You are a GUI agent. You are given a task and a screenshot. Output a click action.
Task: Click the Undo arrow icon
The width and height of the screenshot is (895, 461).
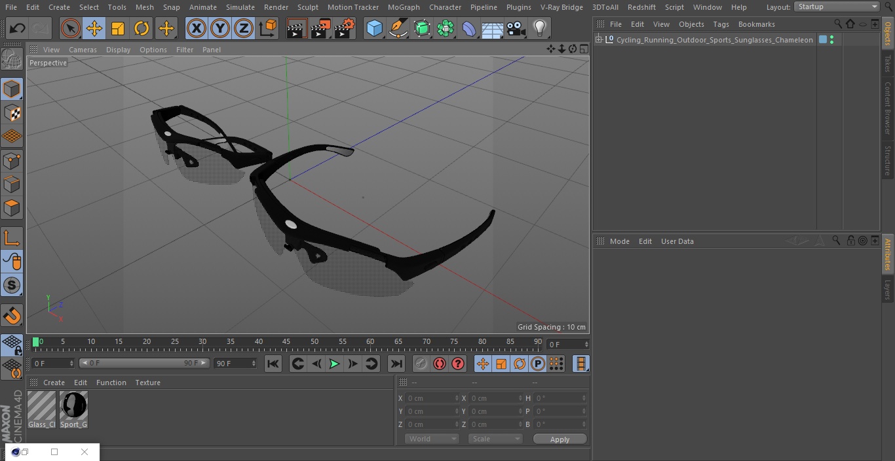coord(18,29)
